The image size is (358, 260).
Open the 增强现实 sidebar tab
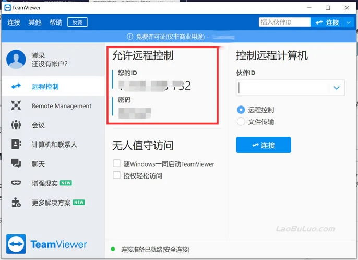tap(53, 183)
